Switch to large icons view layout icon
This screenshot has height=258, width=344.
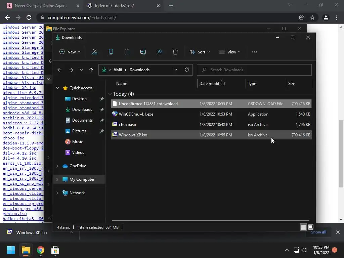click(311, 227)
